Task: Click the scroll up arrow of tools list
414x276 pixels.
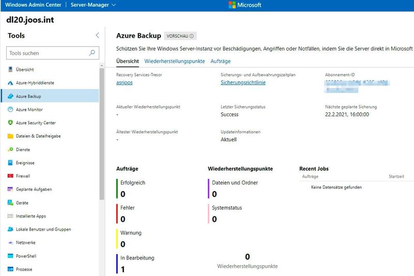Action: 101,65
